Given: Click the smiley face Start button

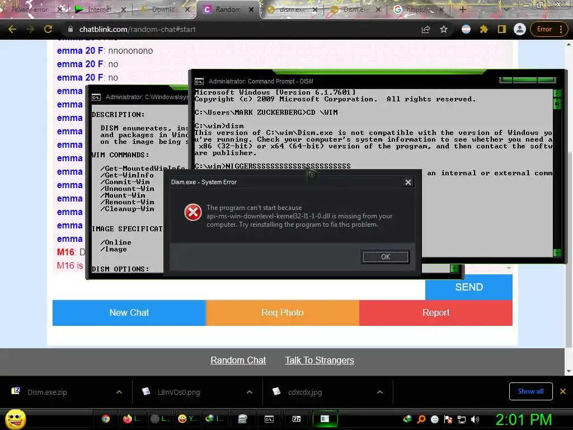Looking at the screenshot, I should coord(15,419).
